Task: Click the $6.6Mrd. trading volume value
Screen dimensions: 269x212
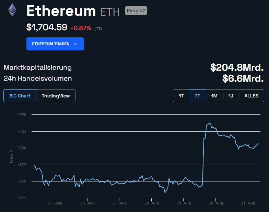Action: [243, 78]
